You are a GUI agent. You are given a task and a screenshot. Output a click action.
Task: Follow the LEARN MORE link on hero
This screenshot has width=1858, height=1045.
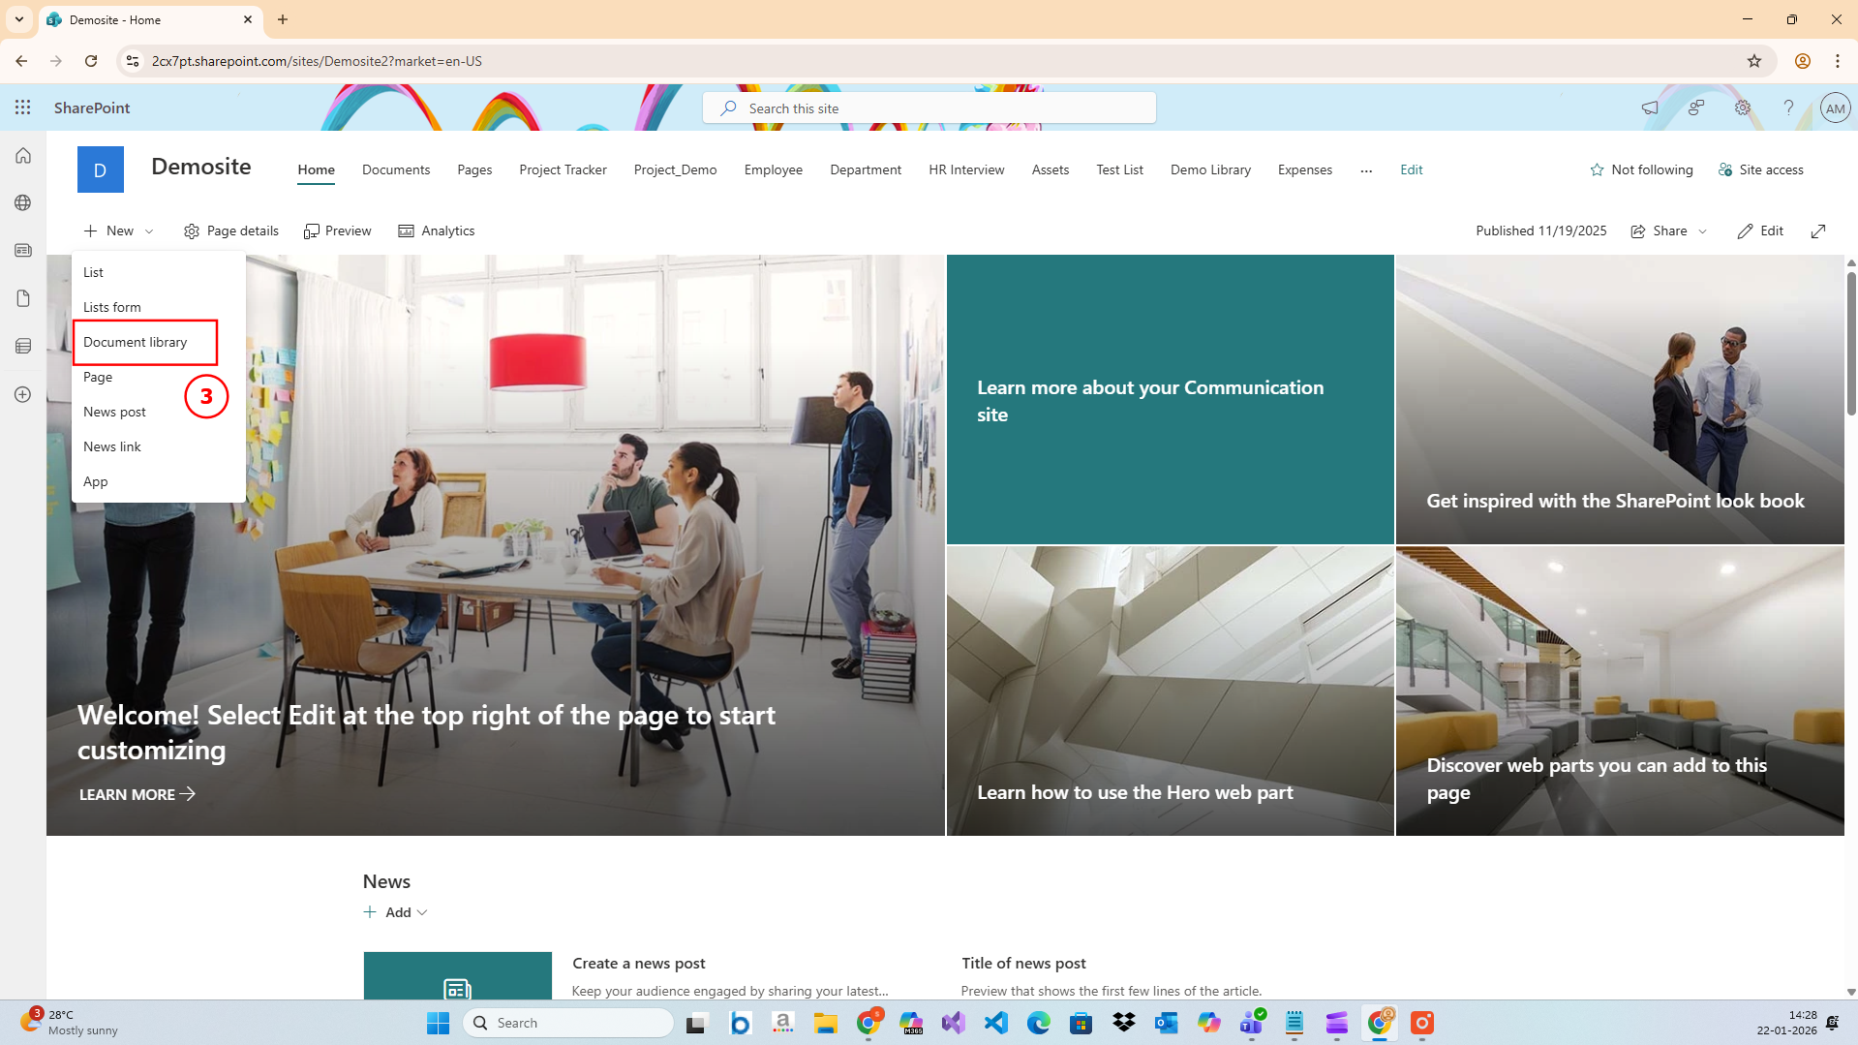[x=137, y=795]
